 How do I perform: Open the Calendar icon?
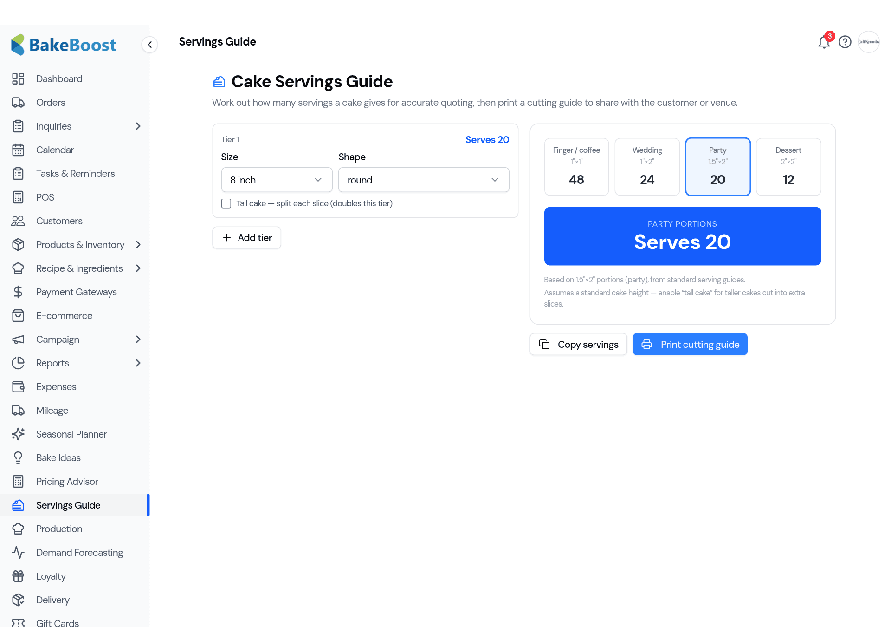(18, 150)
